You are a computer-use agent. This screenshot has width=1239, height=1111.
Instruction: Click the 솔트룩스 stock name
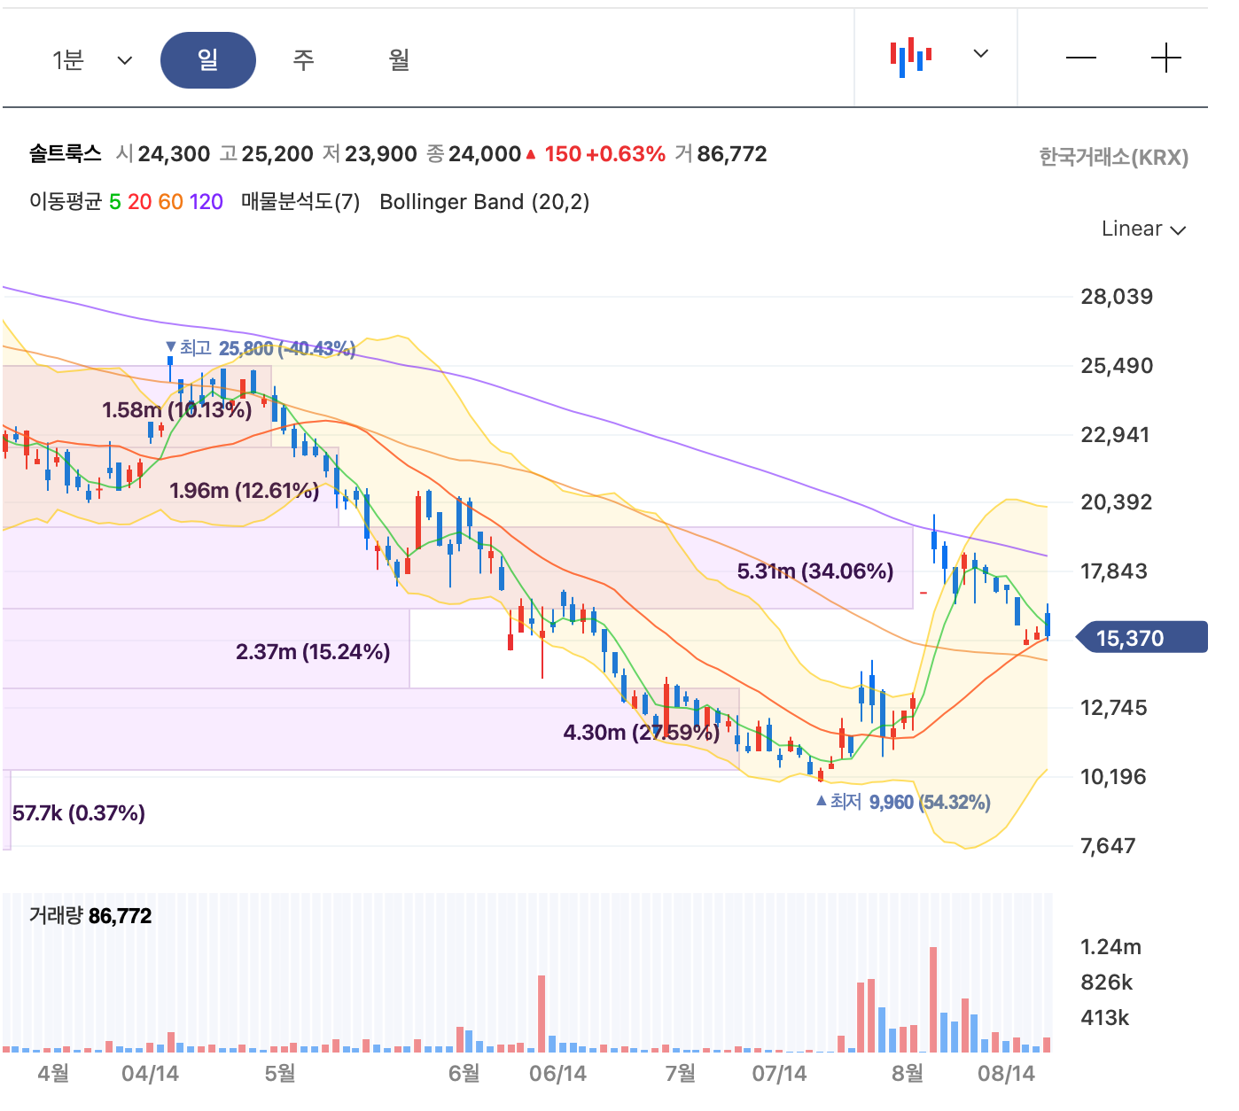pyautogui.click(x=66, y=154)
